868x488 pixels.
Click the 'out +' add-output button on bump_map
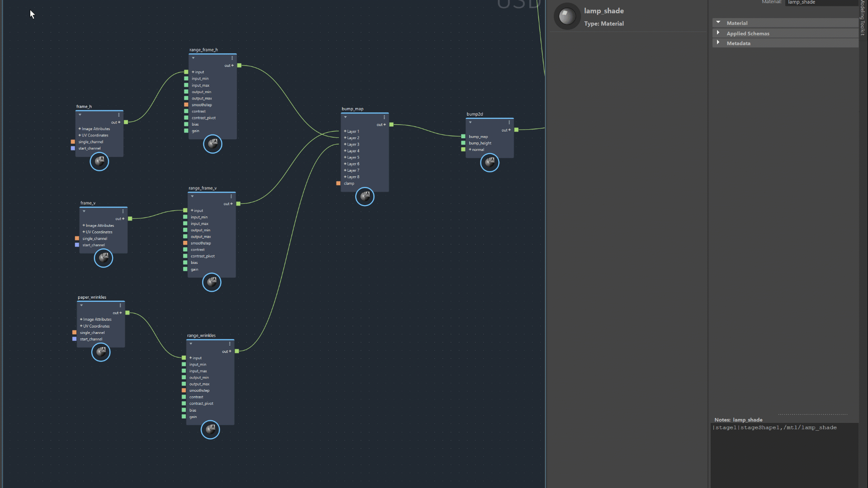click(x=381, y=124)
